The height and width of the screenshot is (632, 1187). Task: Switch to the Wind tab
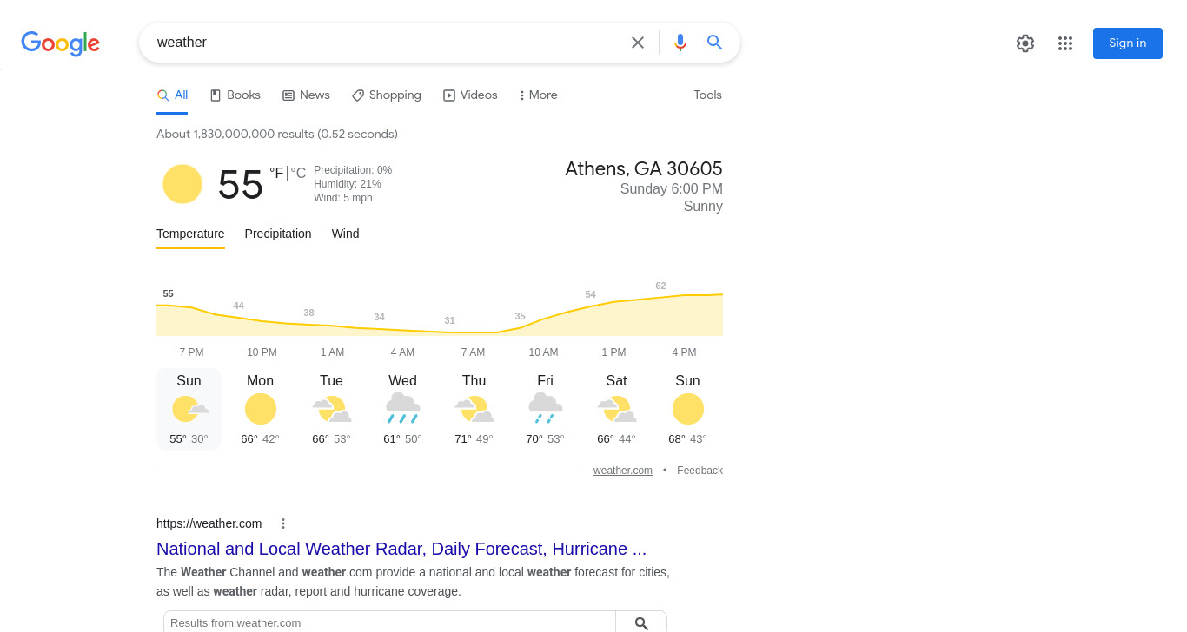coord(345,234)
